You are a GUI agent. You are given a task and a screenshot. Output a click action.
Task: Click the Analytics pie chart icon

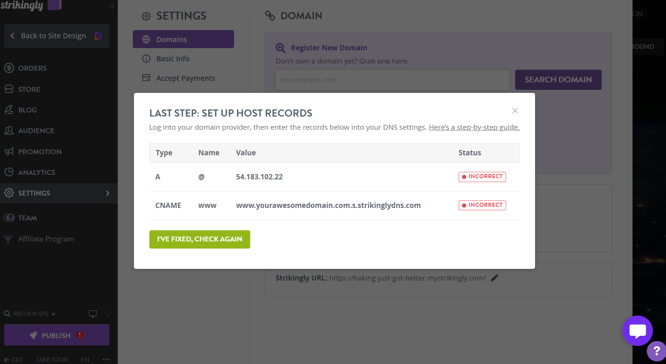9,172
